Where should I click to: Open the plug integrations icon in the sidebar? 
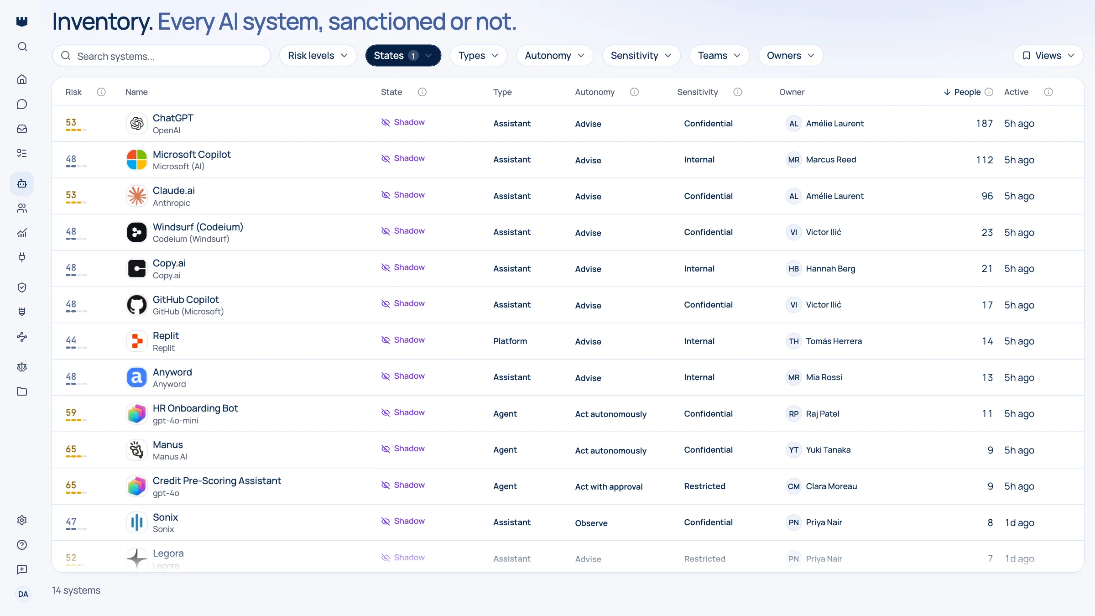click(x=22, y=257)
